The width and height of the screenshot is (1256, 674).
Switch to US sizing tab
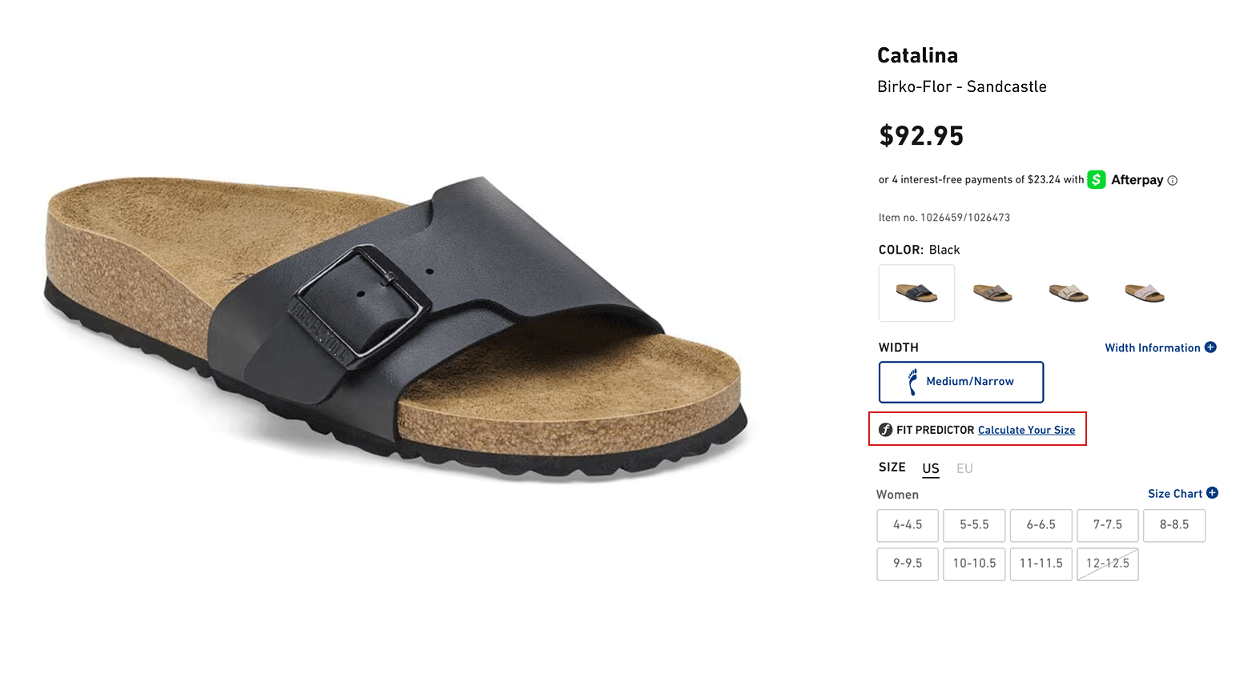pyautogui.click(x=930, y=468)
